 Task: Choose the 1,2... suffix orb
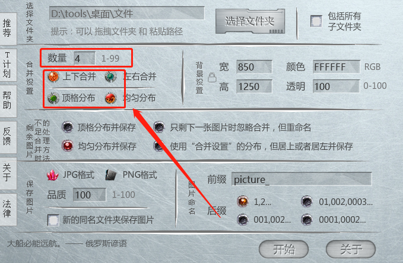click(x=243, y=201)
